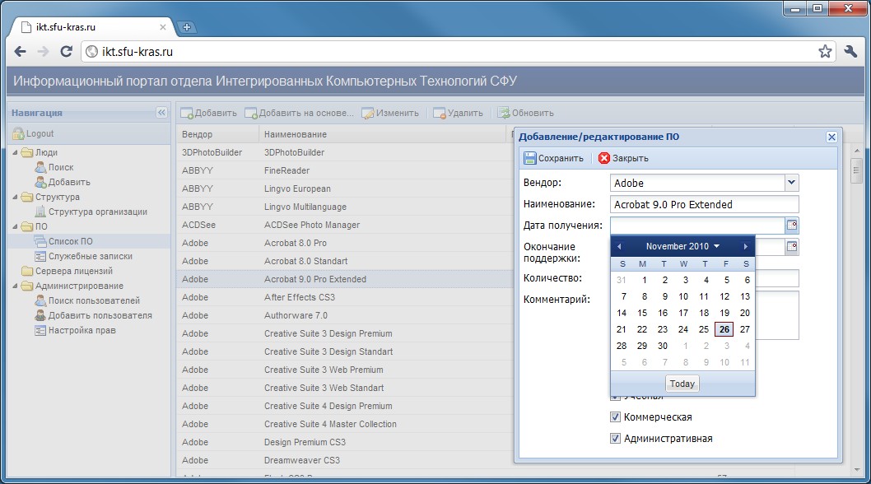Screen dimensions: 871x484
Task: Open browser wrench settings menu
Action: (850, 52)
